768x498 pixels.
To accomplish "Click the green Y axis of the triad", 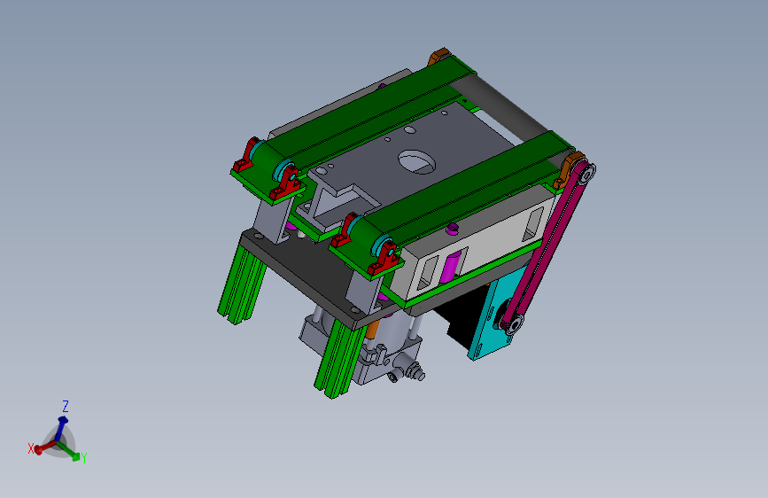I will (68, 451).
